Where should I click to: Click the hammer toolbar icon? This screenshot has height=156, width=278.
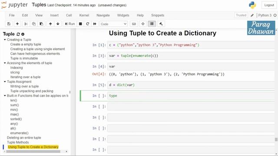tap(161, 24)
